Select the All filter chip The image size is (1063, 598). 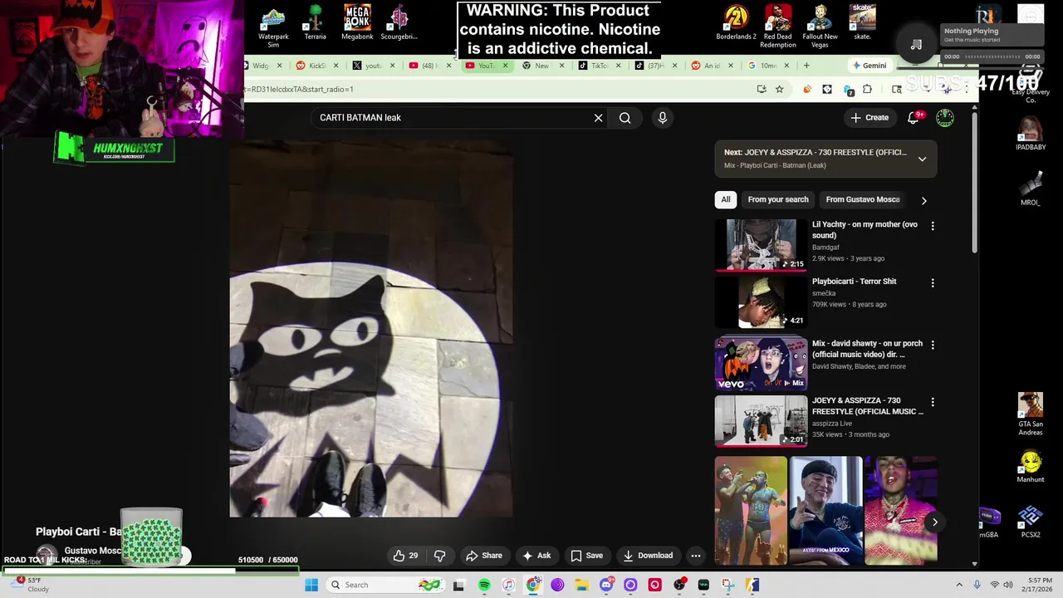tap(726, 200)
